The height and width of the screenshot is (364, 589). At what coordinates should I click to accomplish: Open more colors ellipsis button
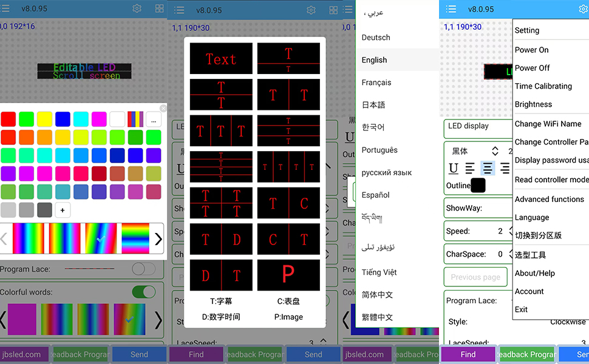154,120
